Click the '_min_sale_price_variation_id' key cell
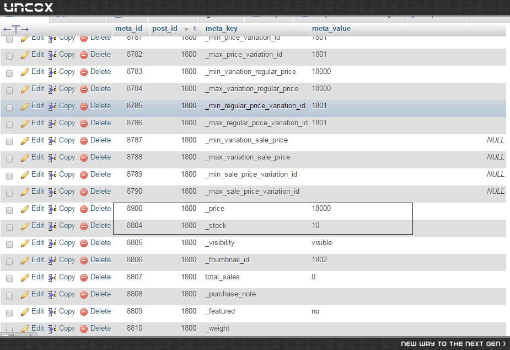Screen dimensions: 510x350 [x=251, y=174]
